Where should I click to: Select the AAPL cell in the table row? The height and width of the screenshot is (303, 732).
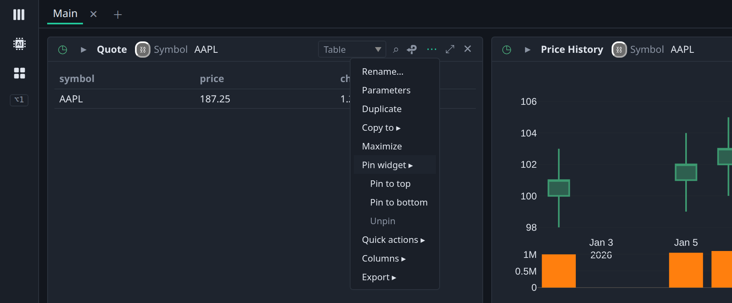(x=71, y=99)
